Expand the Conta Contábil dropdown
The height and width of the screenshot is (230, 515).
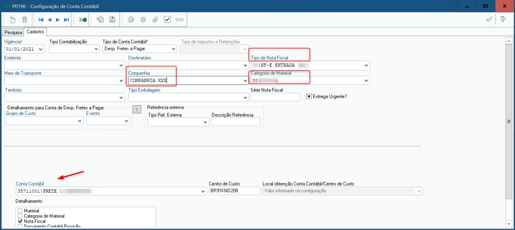[x=203, y=191]
